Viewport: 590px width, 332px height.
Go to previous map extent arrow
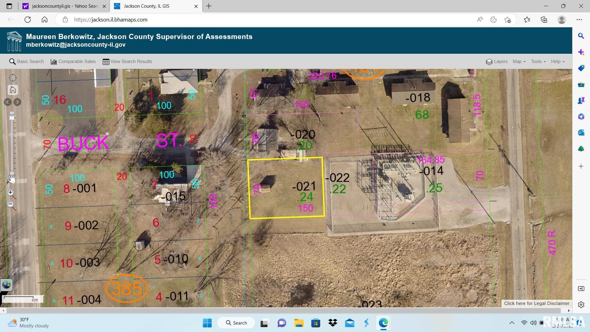pos(8,102)
